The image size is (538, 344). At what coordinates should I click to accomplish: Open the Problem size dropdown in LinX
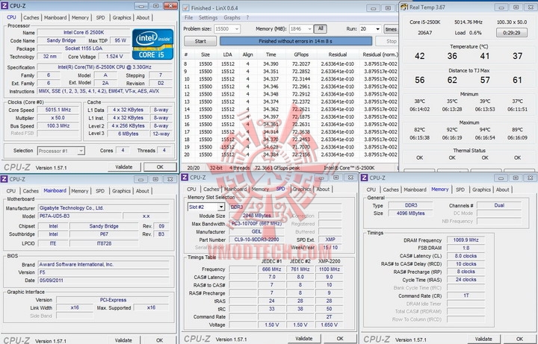pos(237,29)
